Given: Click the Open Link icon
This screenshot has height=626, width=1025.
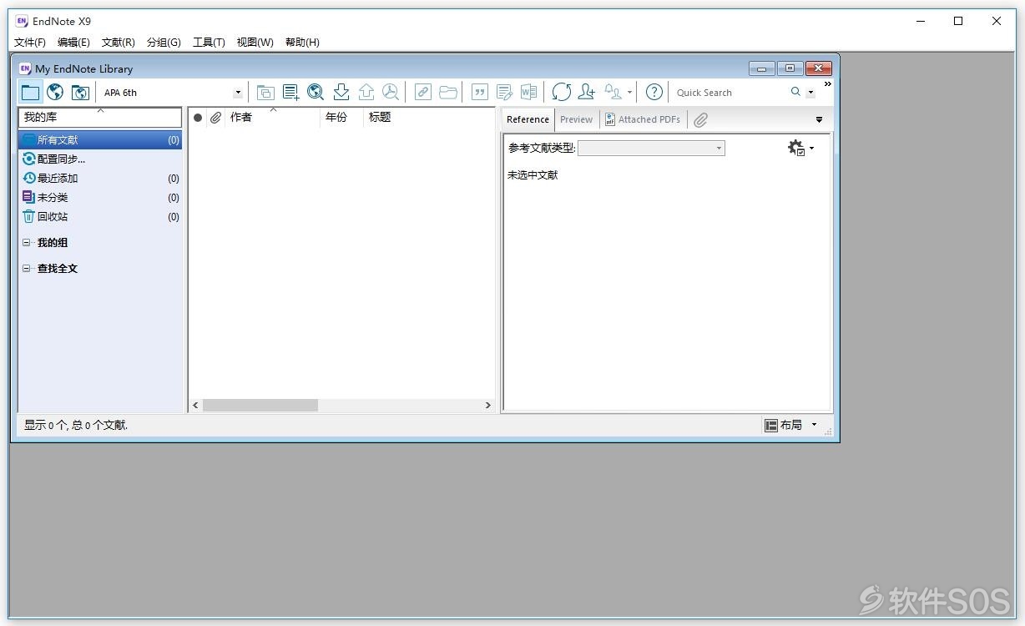Looking at the screenshot, I should coord(423,93).
